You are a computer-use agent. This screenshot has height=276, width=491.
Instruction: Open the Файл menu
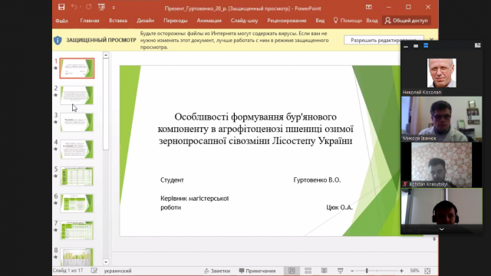61,21
